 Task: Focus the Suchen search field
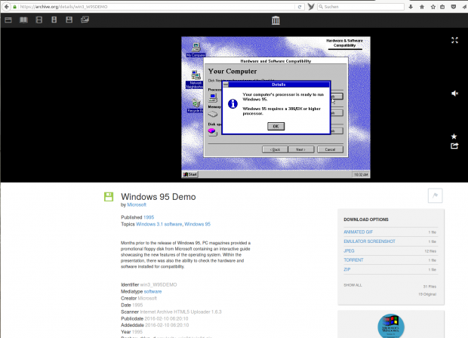pos(362,7)
